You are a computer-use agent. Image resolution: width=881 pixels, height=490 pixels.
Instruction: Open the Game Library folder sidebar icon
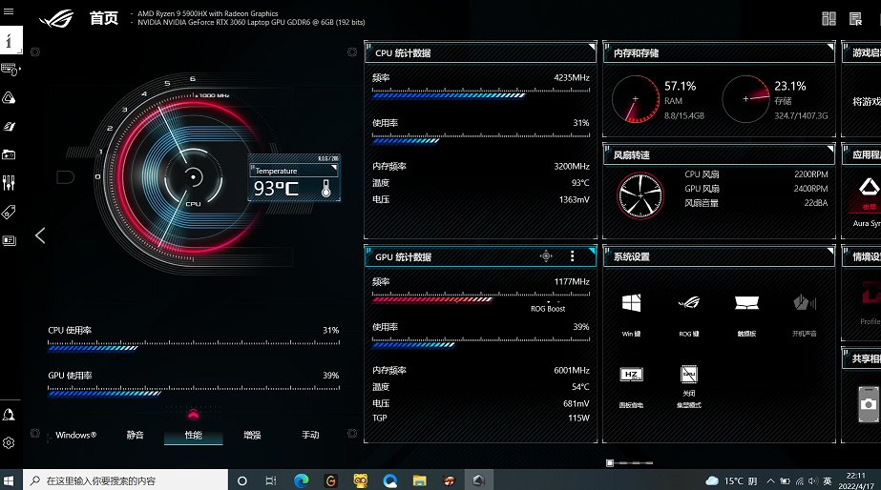tap(9, 154)
